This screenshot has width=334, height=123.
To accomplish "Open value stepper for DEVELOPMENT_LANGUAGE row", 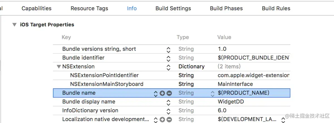I will tap(283, 120).
